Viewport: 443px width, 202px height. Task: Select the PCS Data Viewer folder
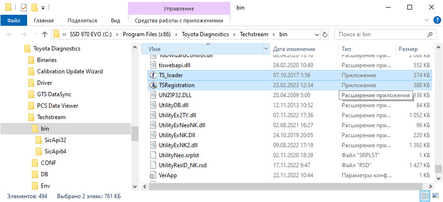tap(58, 106)
